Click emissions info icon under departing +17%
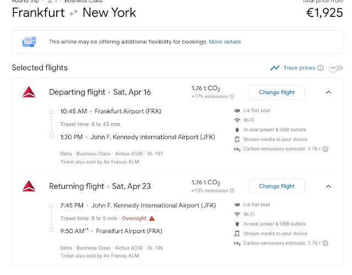 [x=231, y=97]
